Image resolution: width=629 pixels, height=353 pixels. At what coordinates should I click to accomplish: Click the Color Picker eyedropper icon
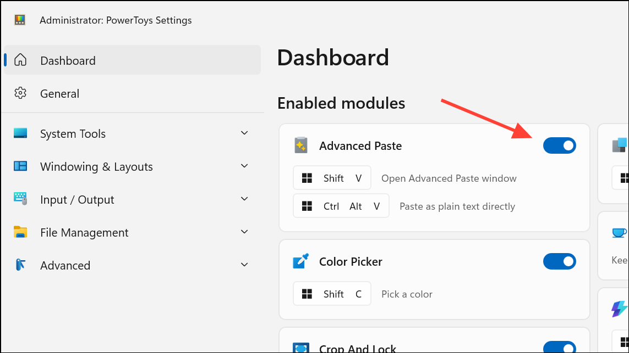click(x=301, y=261)
